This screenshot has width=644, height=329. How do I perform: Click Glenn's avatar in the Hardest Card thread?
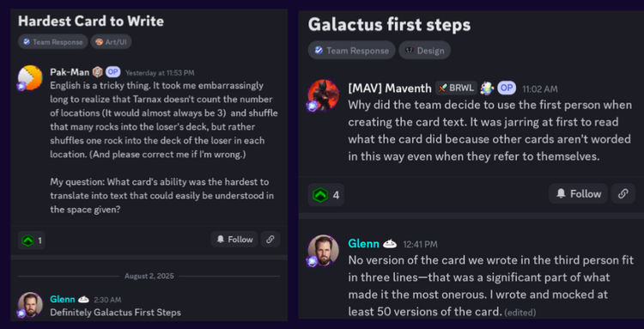coord(30,304)
